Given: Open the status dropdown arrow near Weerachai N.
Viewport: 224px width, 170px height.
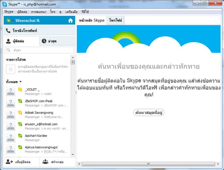Looking at the screenshot, I should [13, 21].
